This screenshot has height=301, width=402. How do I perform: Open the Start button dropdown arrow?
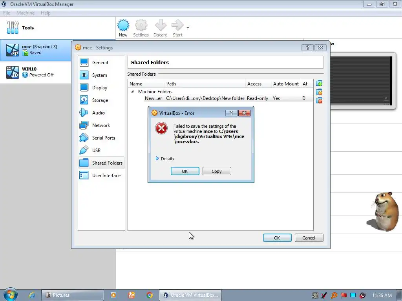click(x=188, y=28)
